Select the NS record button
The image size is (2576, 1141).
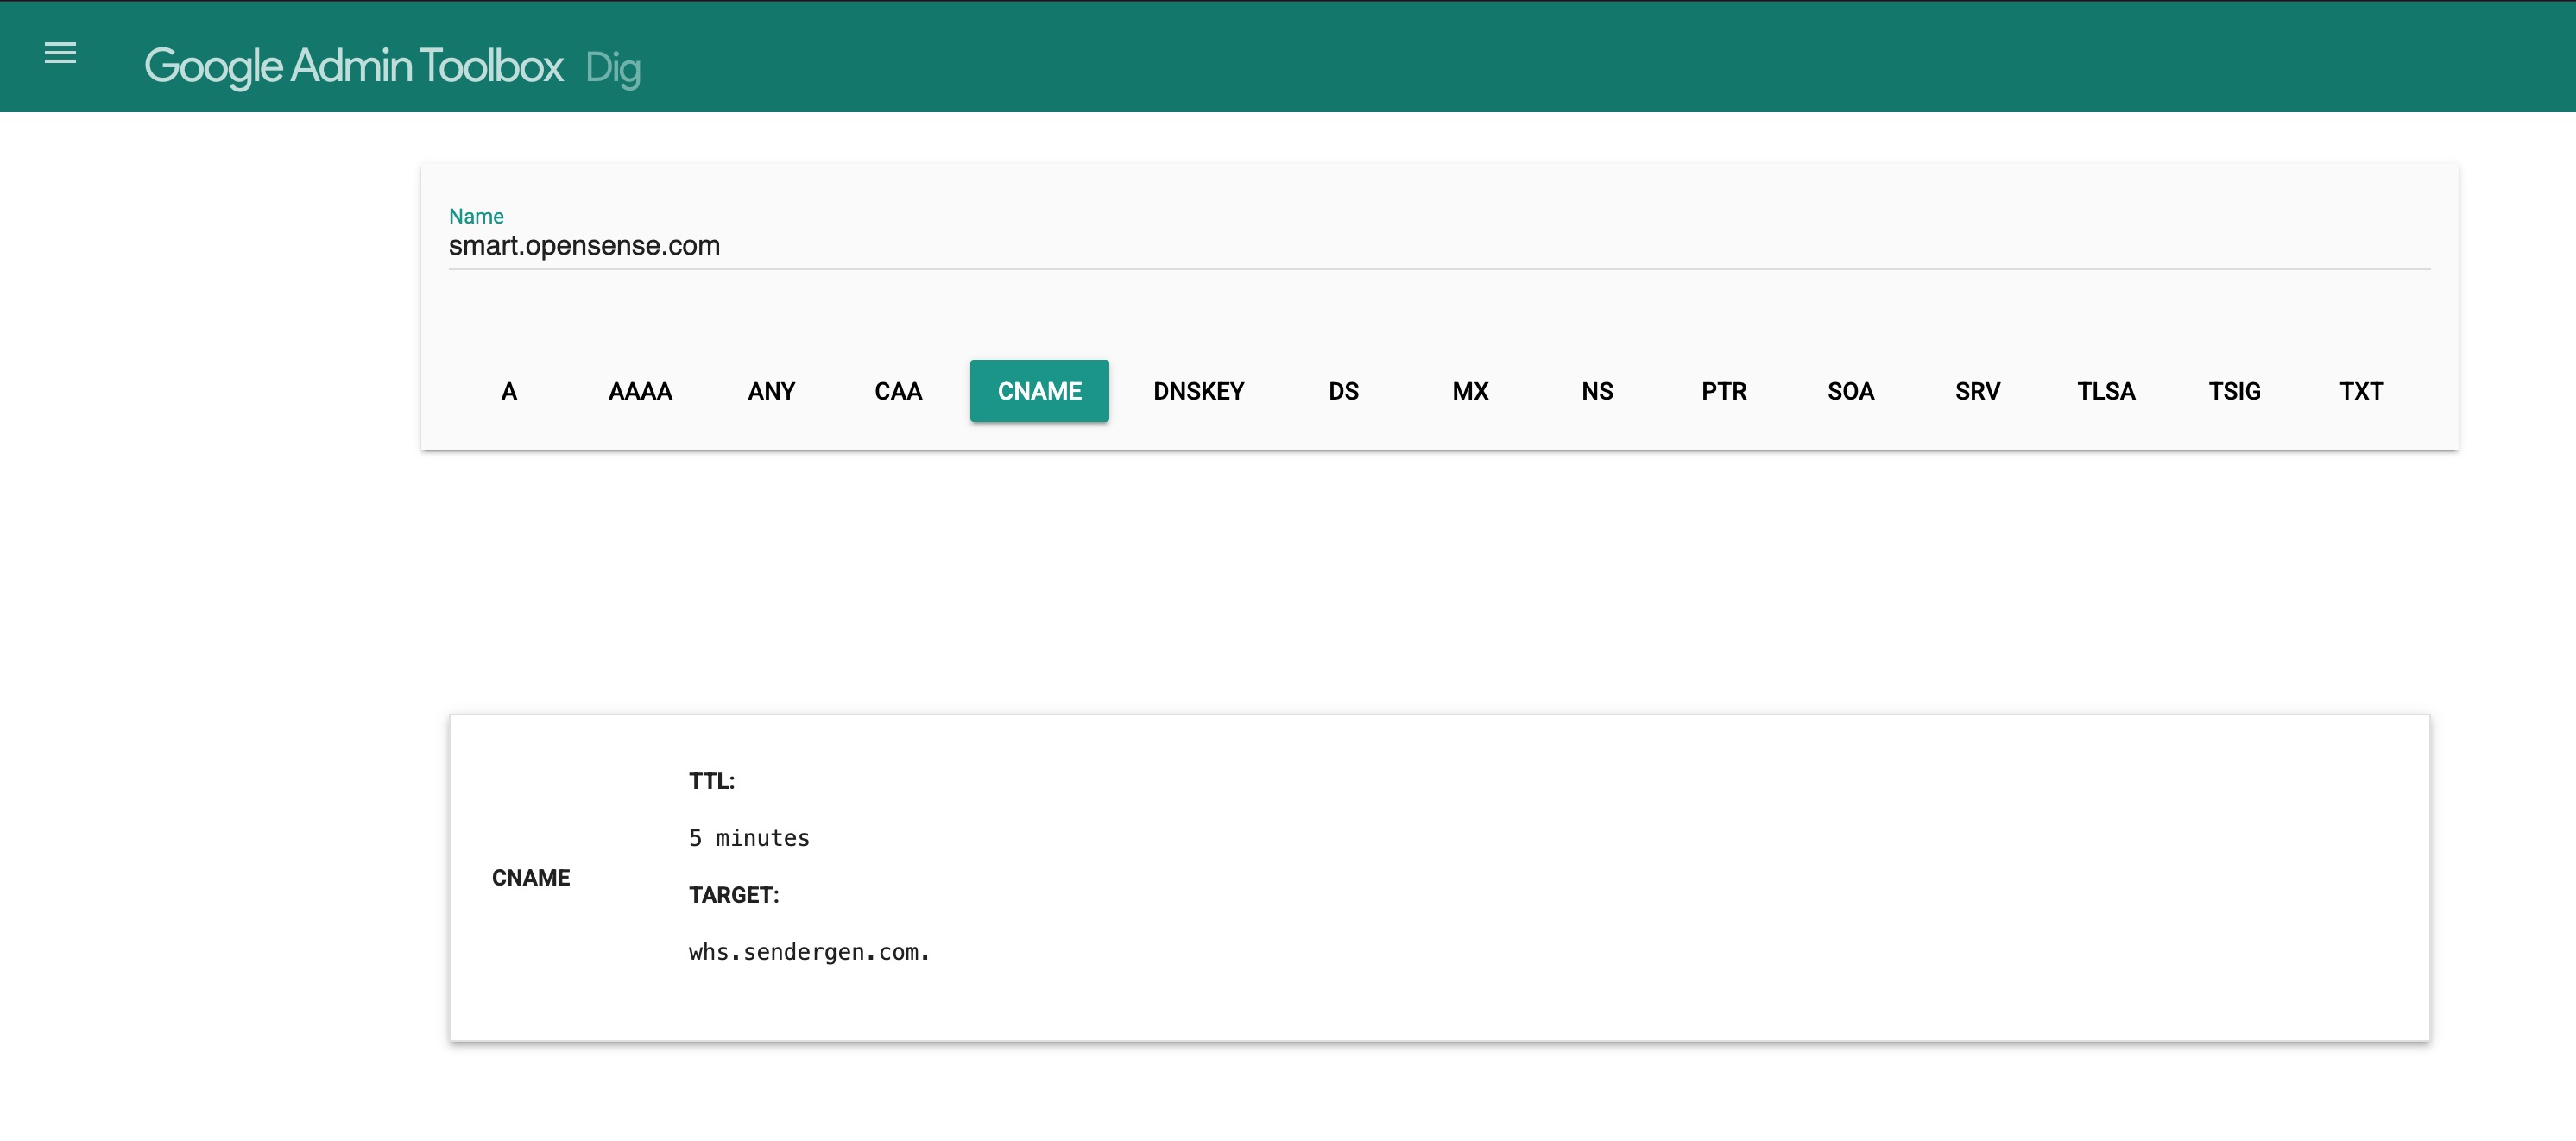coord(1597,391)
